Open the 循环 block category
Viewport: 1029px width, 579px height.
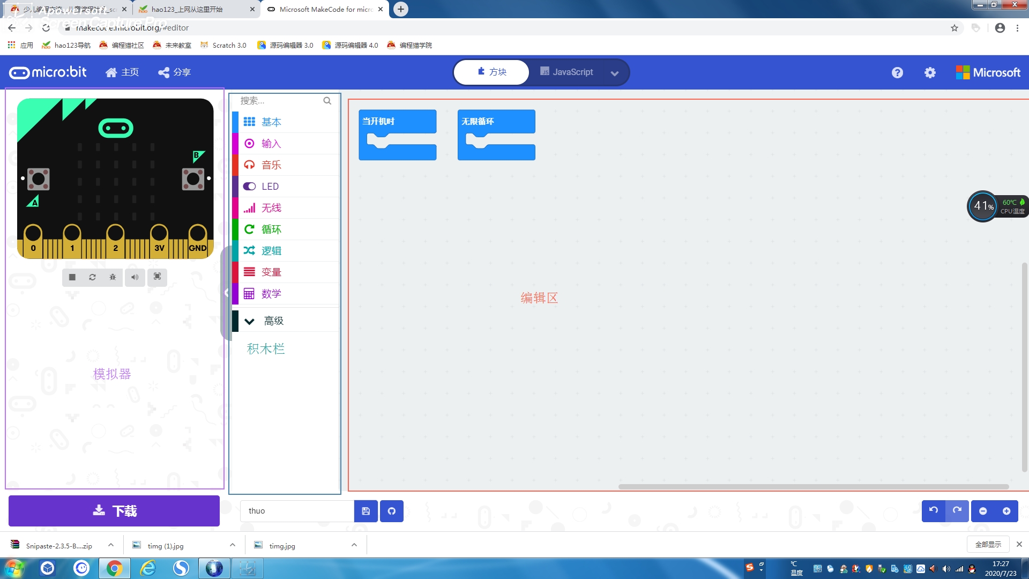tap(286, 229)
